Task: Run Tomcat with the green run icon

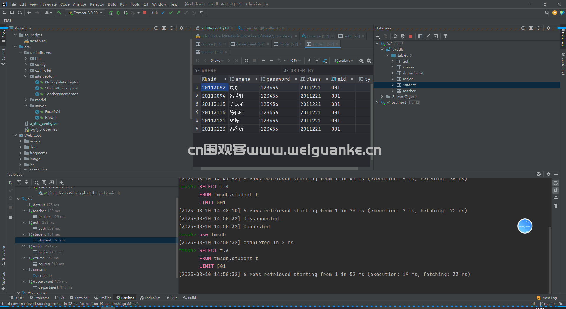Action: 111,13
